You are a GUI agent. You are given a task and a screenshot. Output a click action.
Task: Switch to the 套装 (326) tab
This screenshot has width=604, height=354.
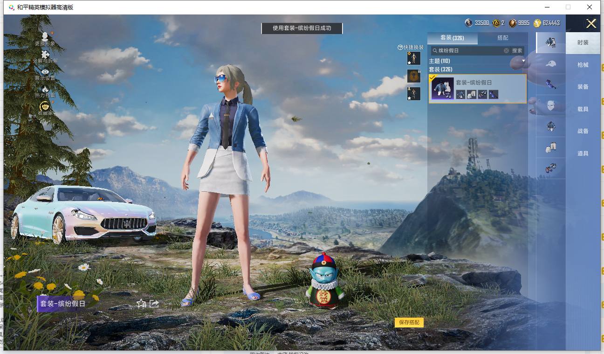tap(452, 38)
